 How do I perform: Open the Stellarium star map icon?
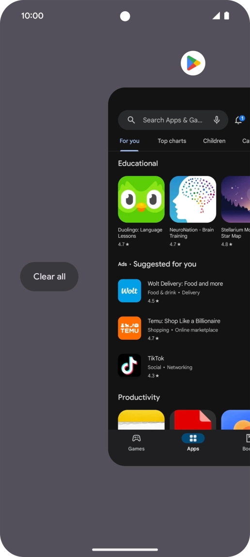click(235, 199)
